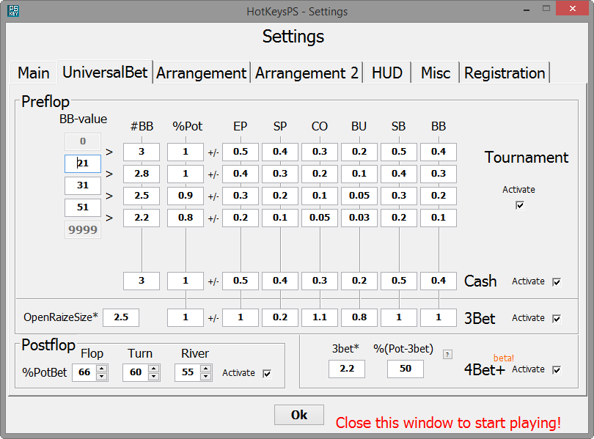Increase the River %PotBet with up arrow
Viewport: 594px width, 439px height.
point(206,368)
